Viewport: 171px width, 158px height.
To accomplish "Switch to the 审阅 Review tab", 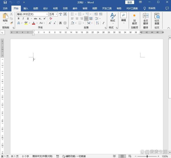I will tap(85, 8).
